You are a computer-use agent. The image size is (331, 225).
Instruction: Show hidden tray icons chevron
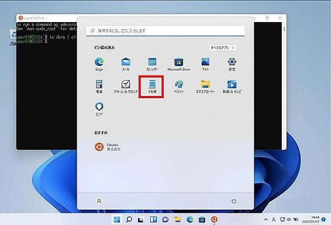pos(266,219)
